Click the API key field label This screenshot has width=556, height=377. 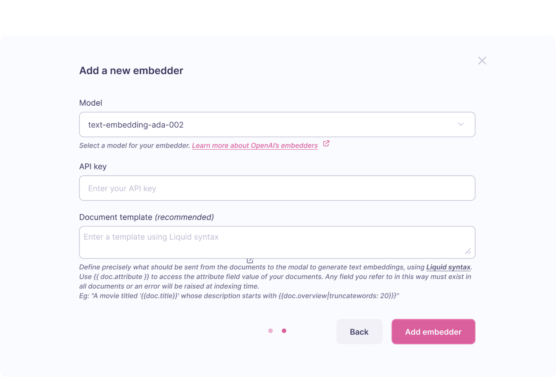click(93, 167)
